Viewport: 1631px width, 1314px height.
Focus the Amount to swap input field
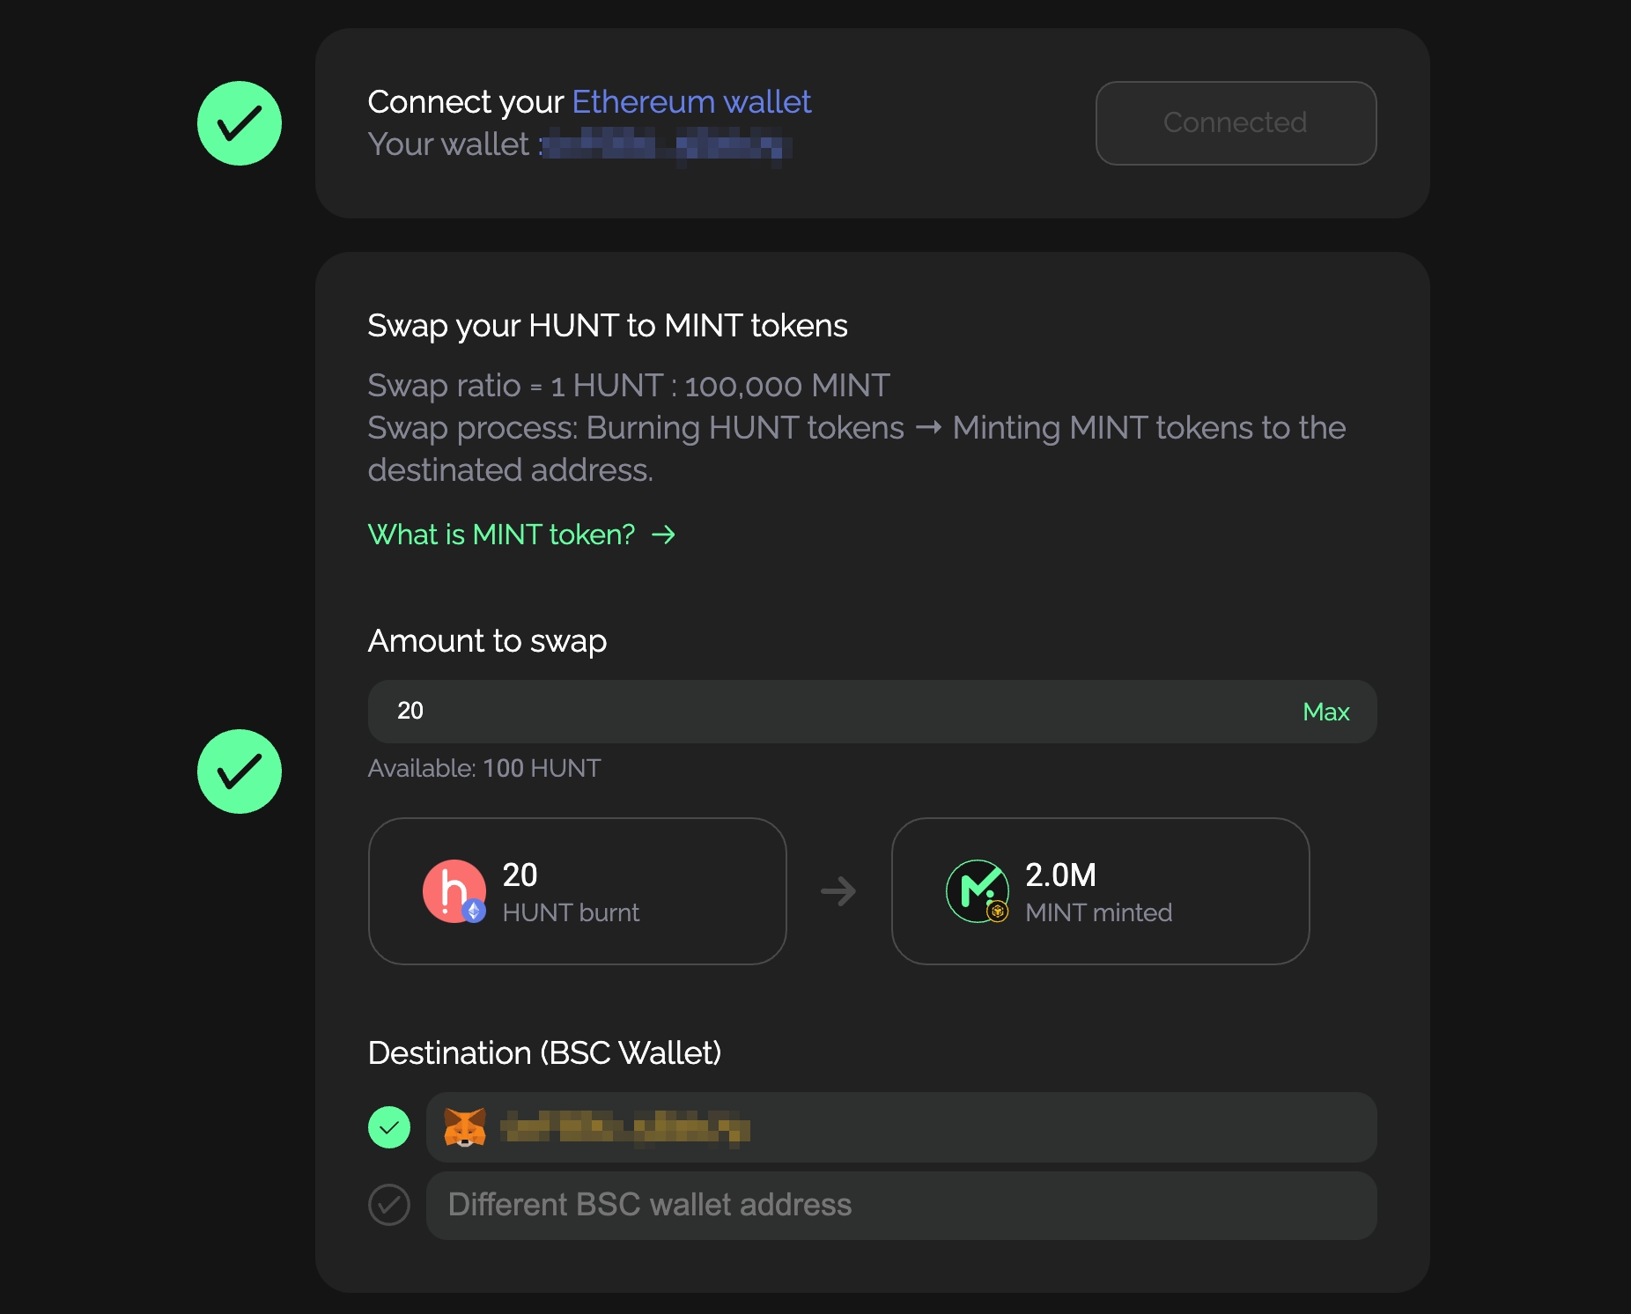pyautogui.click(x=828, y=712)
